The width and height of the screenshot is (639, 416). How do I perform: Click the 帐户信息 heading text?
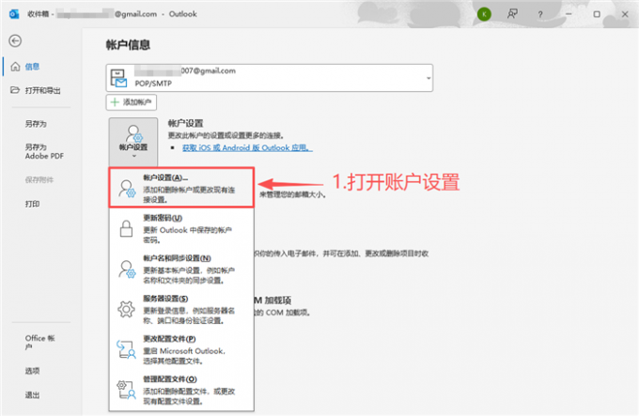(x=129, y=45)
